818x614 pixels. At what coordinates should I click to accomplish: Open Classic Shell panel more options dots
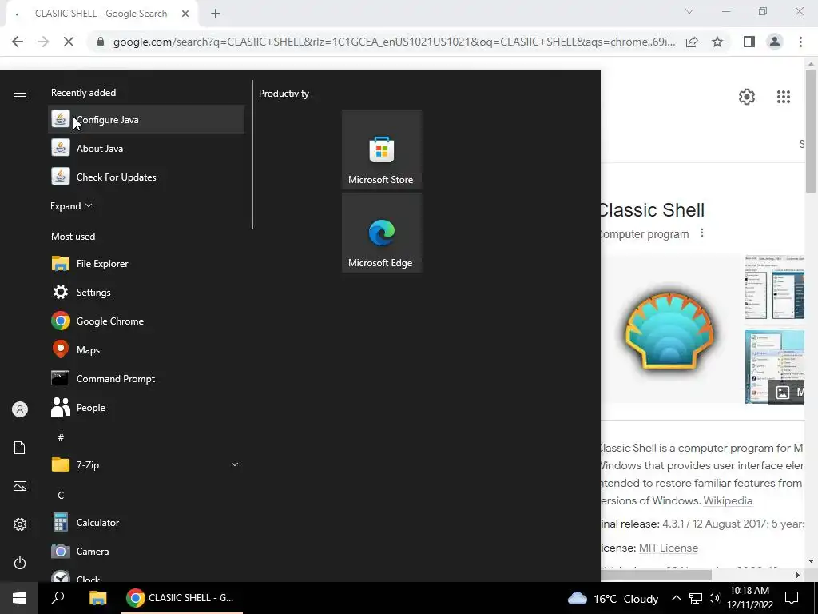tap(702, 233)
